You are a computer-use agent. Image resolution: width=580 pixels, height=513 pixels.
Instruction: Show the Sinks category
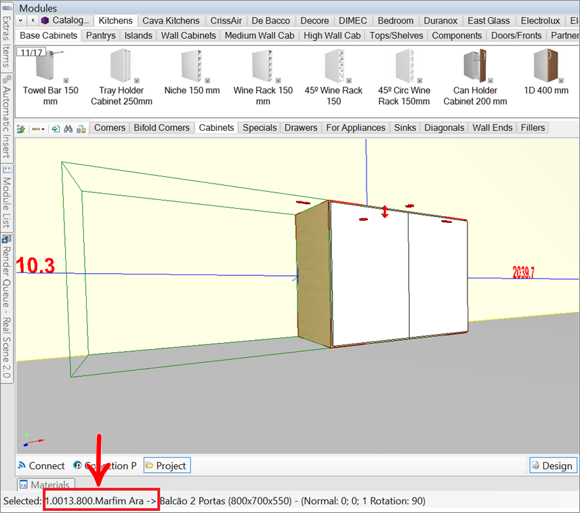[405, 127]
